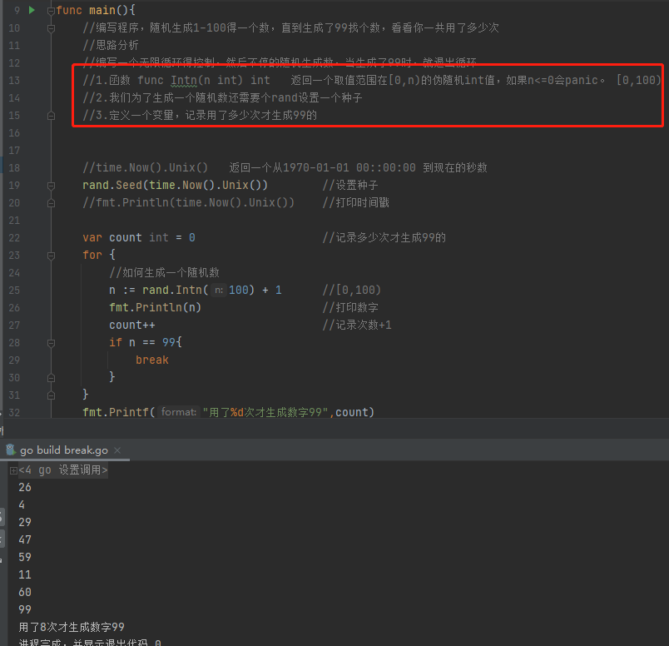Click 'count++' statement on line 27
The width and height of the screenshot is (669, 646).
pos(131,325)
